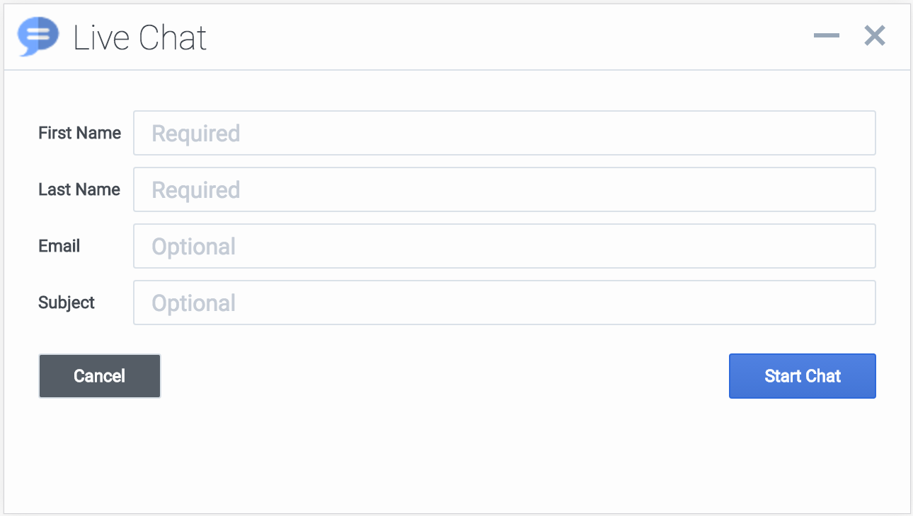Select the Subject input field

pyautogui.click(x=504, y=303)
